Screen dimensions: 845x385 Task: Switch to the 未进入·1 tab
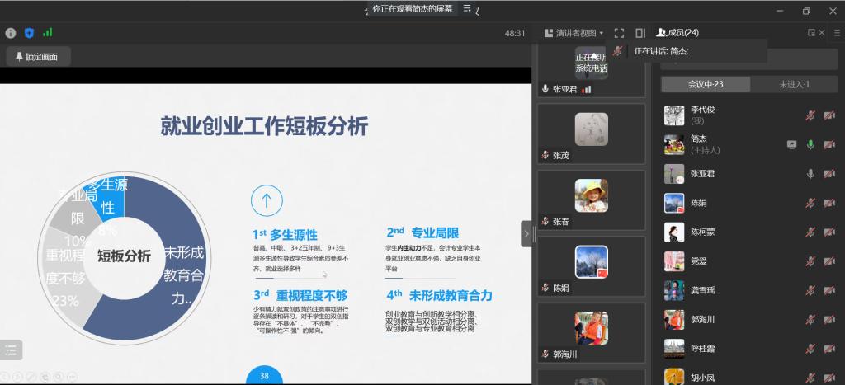click(x=794, y=84)
